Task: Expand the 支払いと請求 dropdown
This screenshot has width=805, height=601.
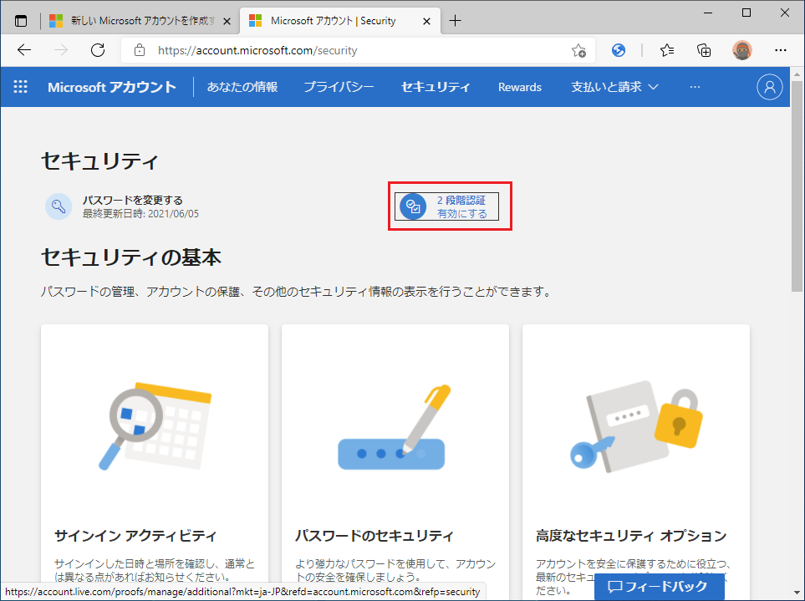Action: [x=614, y=87]
